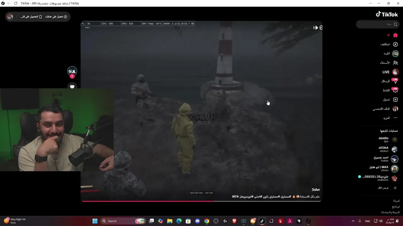The width and height of the screenshot is (403, 226).
Task: Open the 'الشركة' company footer link
Action: point(396,201)
